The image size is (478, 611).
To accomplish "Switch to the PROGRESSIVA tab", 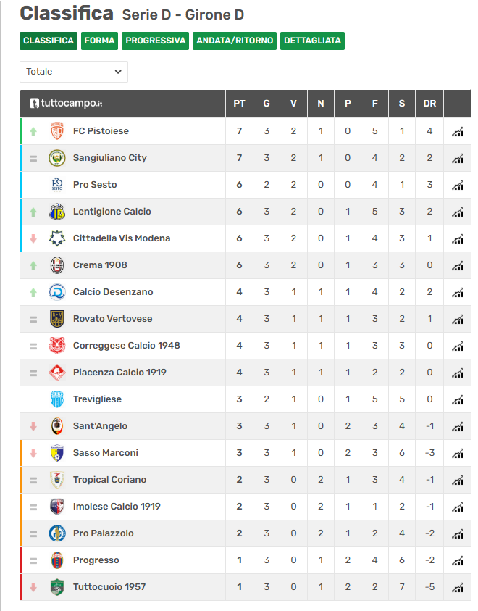I will tap(155, 41).
